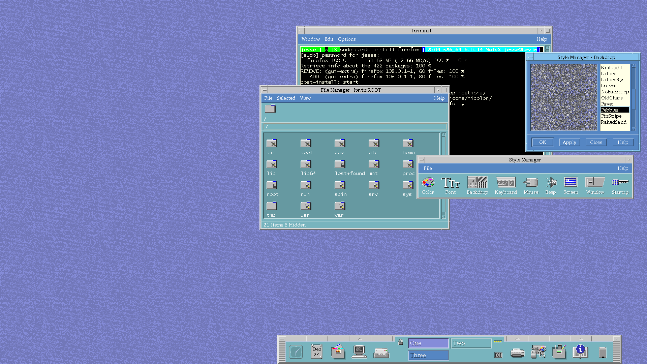Open Screen settings in Style Manager
The width and height of the screenshot is (647, 364).
click(571, 186)
